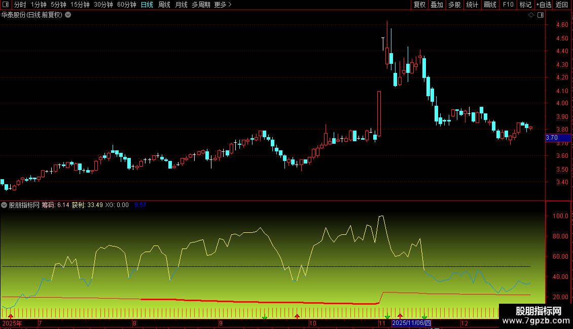Image resolution: width=573 pixels, height=329 pixels.
Task: Select the 1分钟 period tab
Action: [x=39, y=5]
